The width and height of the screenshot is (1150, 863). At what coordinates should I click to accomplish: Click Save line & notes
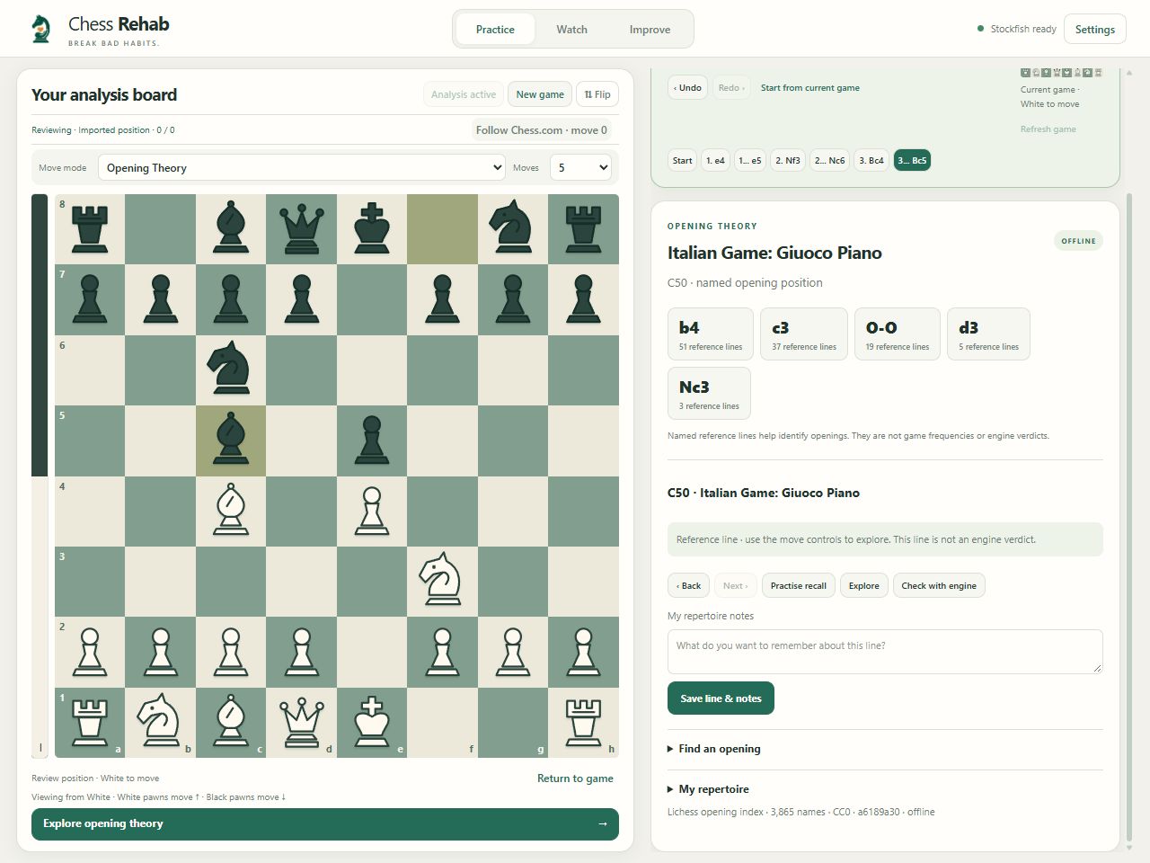click(721, 698)
